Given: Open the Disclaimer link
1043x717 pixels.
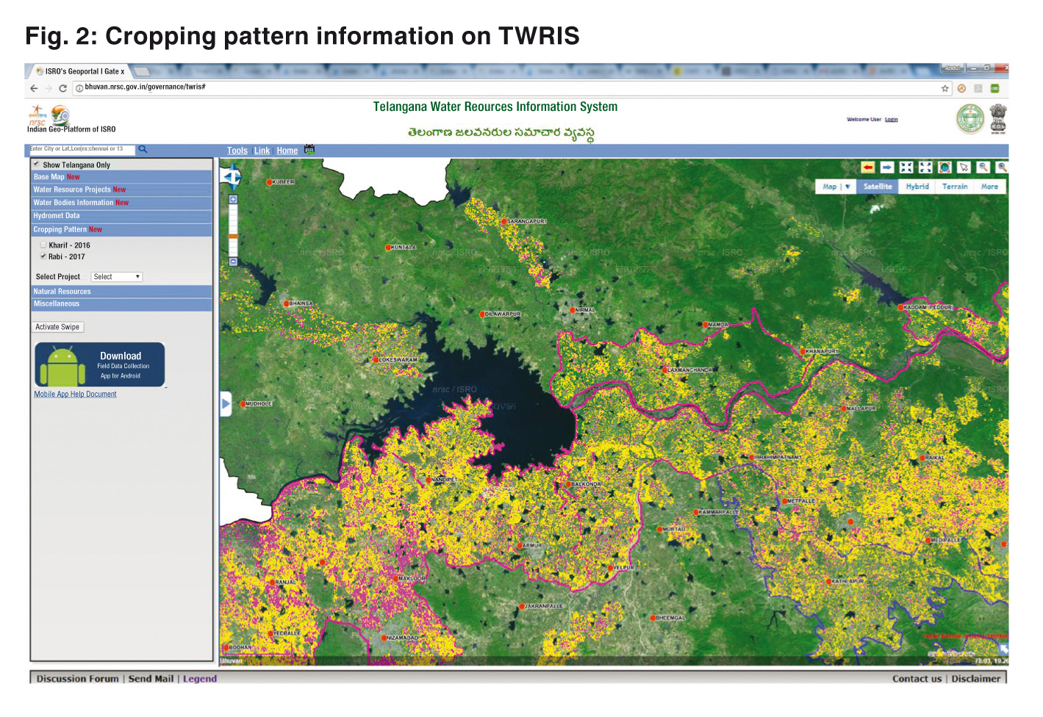Looking at the screenshot, I should (976, 679).
